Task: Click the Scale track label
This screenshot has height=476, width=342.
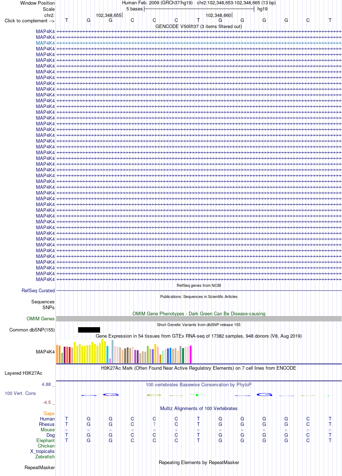Action: (x=49, y=9)
